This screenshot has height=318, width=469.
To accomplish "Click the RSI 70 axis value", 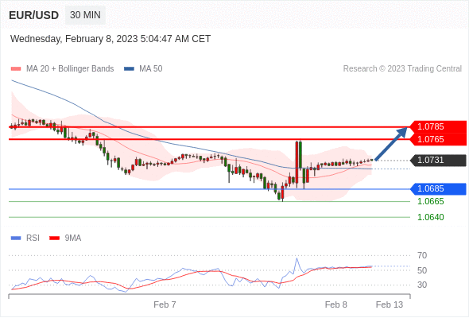I will pyautogui.click(x=422, y=255).
